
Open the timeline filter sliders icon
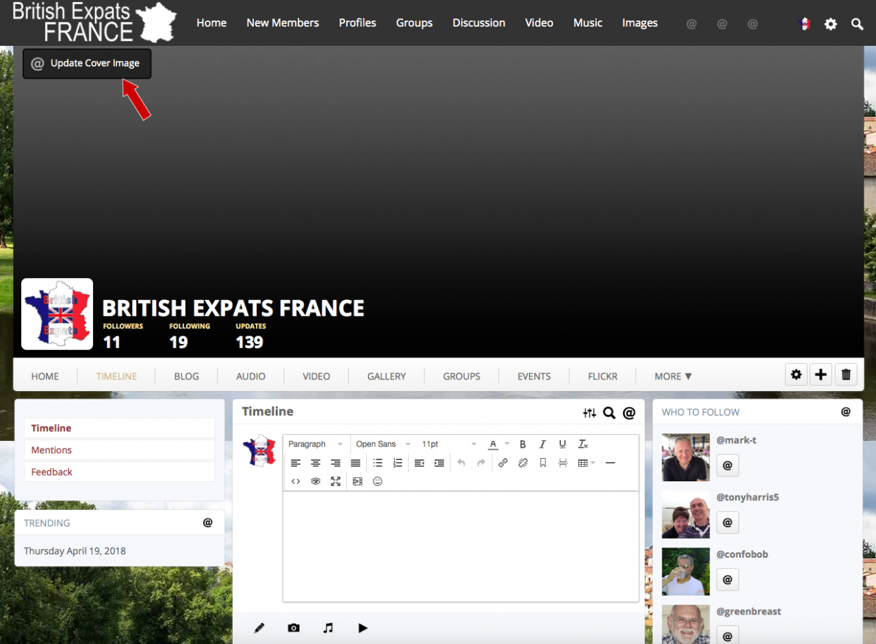pos(589,412)
